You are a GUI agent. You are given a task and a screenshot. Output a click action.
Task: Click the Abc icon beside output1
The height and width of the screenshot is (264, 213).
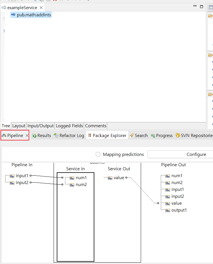tap(168, 210)
